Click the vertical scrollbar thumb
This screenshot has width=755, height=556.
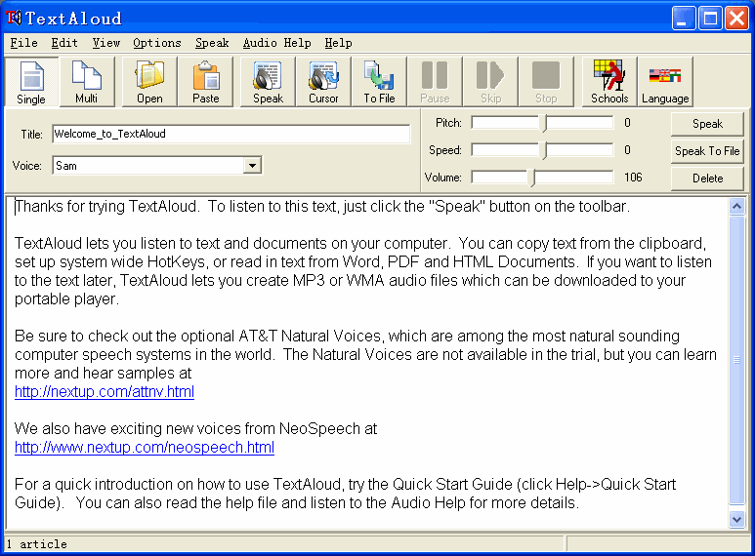[x=736, y=360]
